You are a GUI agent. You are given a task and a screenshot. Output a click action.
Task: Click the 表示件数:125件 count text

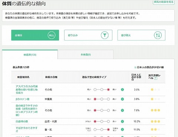21,67
